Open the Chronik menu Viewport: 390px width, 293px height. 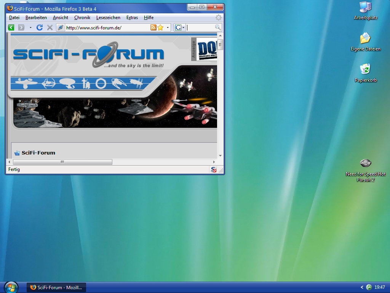click(82, 18)
